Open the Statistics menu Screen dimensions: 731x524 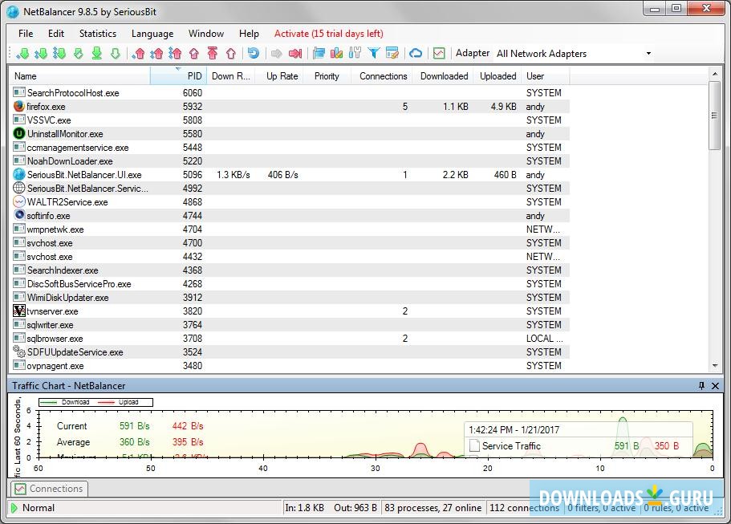98,34
